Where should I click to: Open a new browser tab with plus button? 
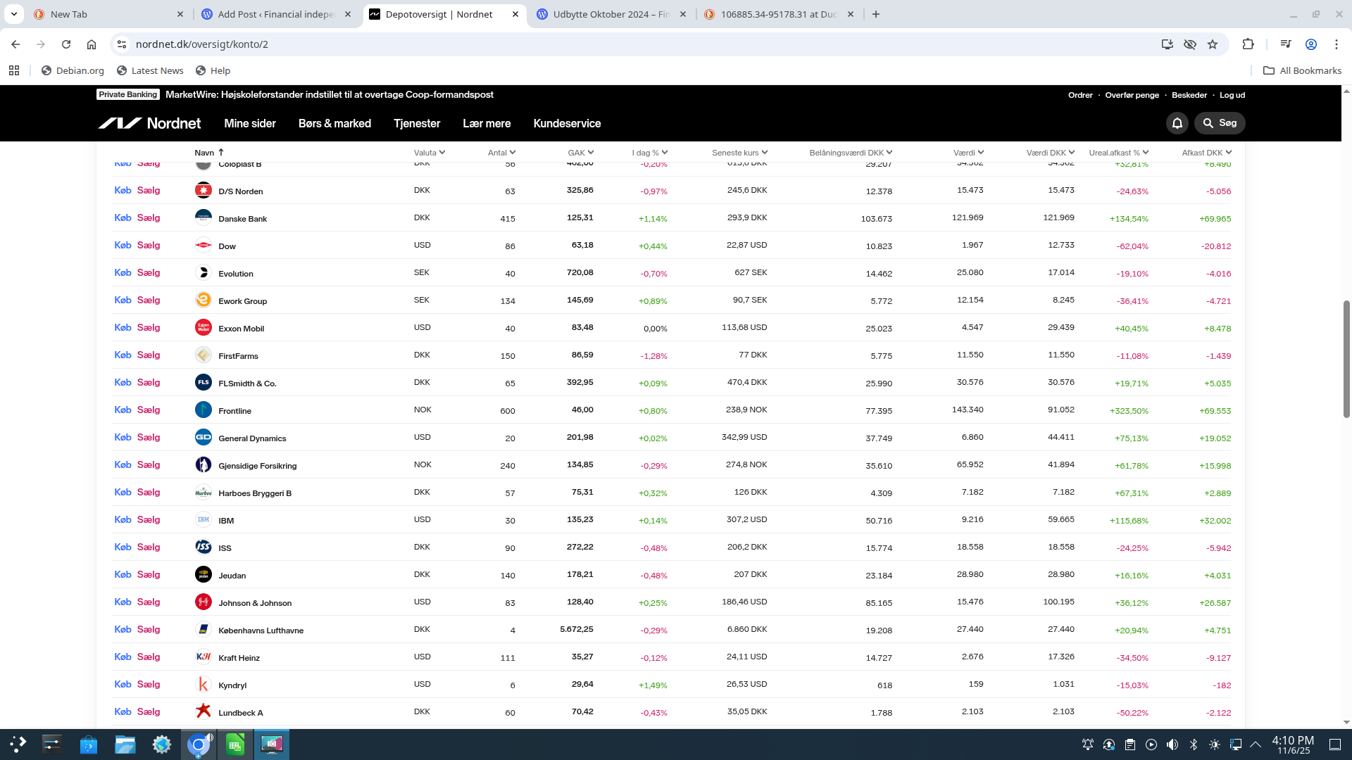click(875, 14)
